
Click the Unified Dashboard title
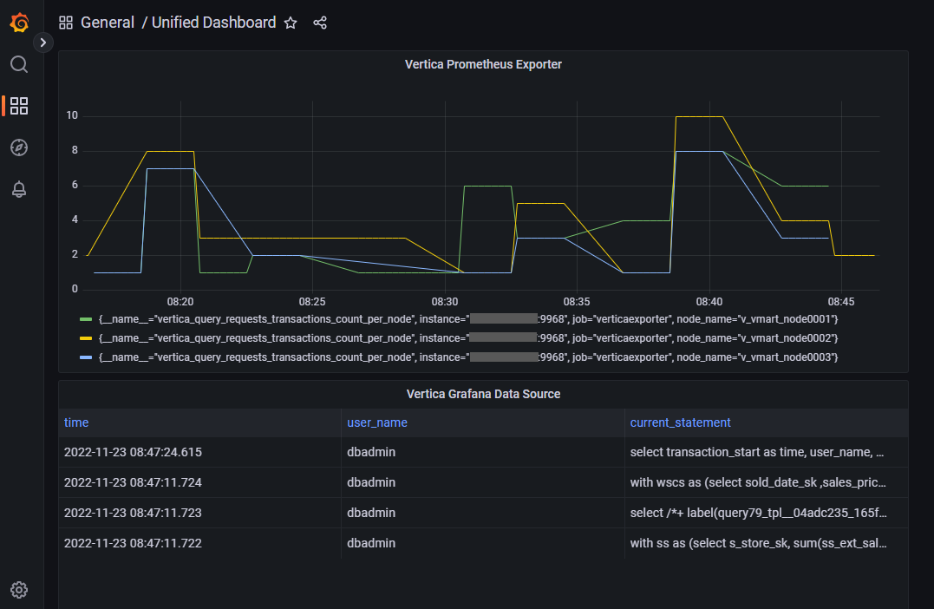tap(214, 23)
